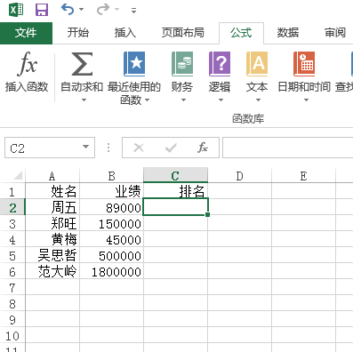This screenshot has width=353, height=352.
Task: Click inside the formula bar input
Action: 287,148
